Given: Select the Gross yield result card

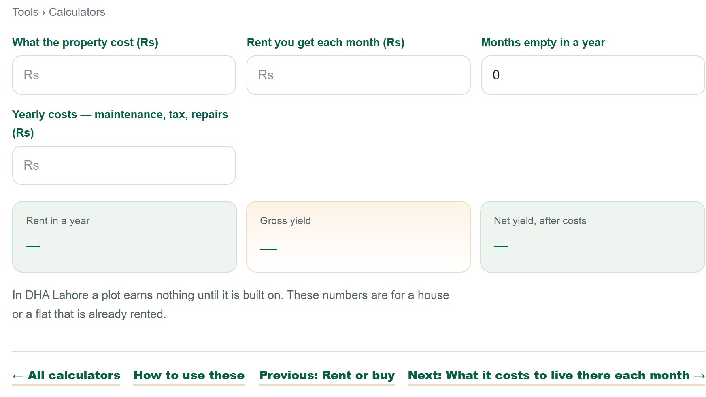Looking at the screenshot, I should coord(358,237).
